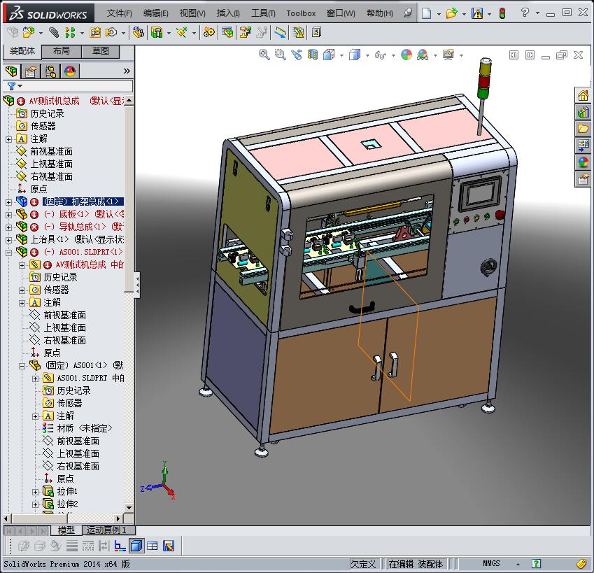Switch to the 运动算例1 tab
Image resolution: width=594 pixels, height=573 pixels.
[108, 530]
